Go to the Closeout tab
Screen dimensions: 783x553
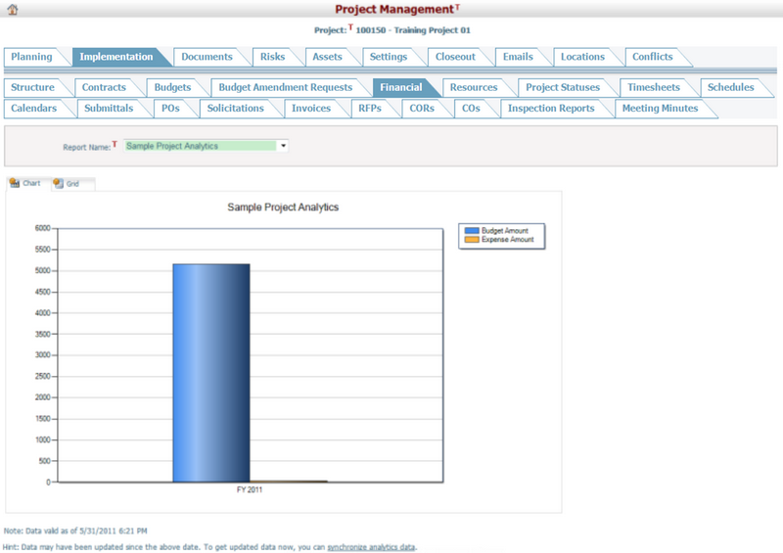coord(455,57)
